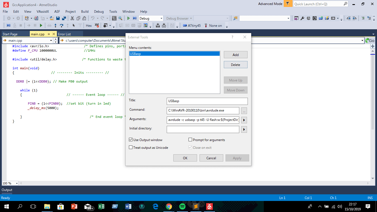Screen dimensions: 377x212
Task: Click the Advanced Mode filter icon
Action: 288,4
